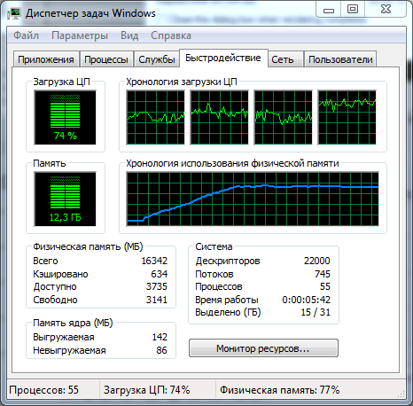Click the Выделено (ГБ) value 15 / 31

click(316, 312)
